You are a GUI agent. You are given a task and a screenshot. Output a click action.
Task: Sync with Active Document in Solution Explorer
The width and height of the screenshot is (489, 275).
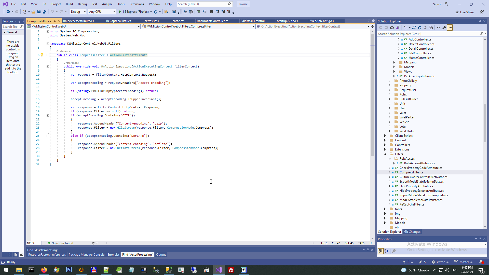tap(414, 28)
